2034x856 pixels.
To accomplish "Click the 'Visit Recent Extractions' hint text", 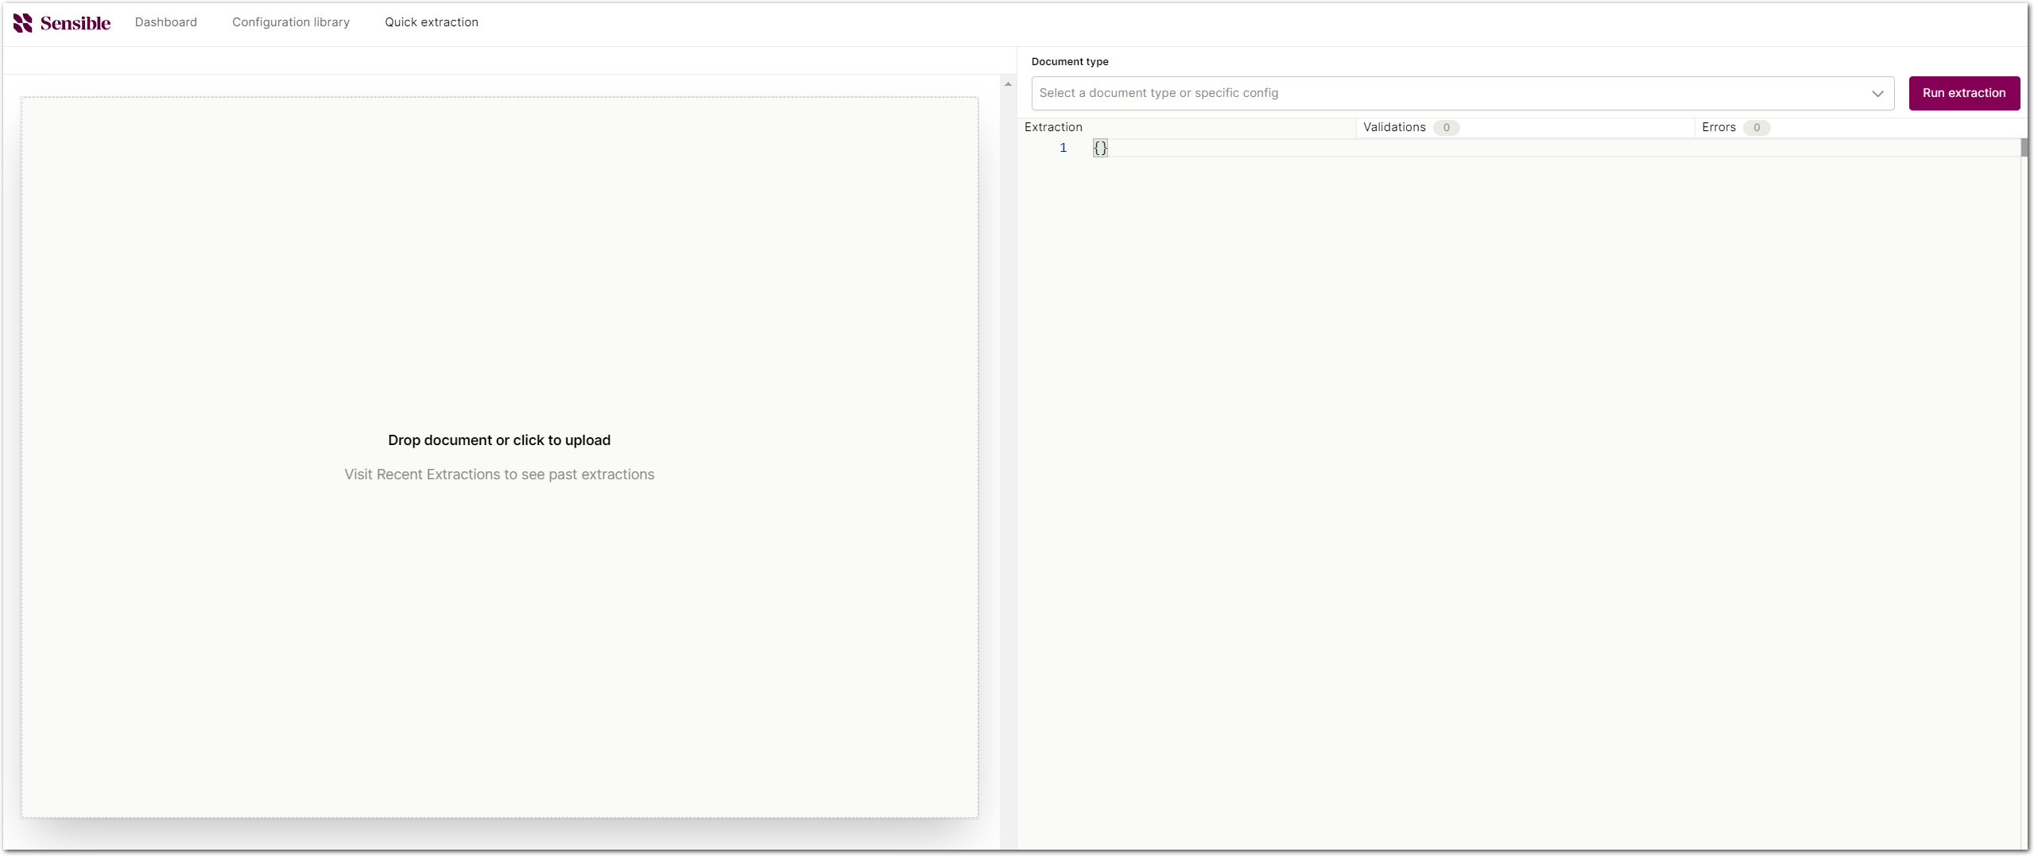I will [499, 474].
